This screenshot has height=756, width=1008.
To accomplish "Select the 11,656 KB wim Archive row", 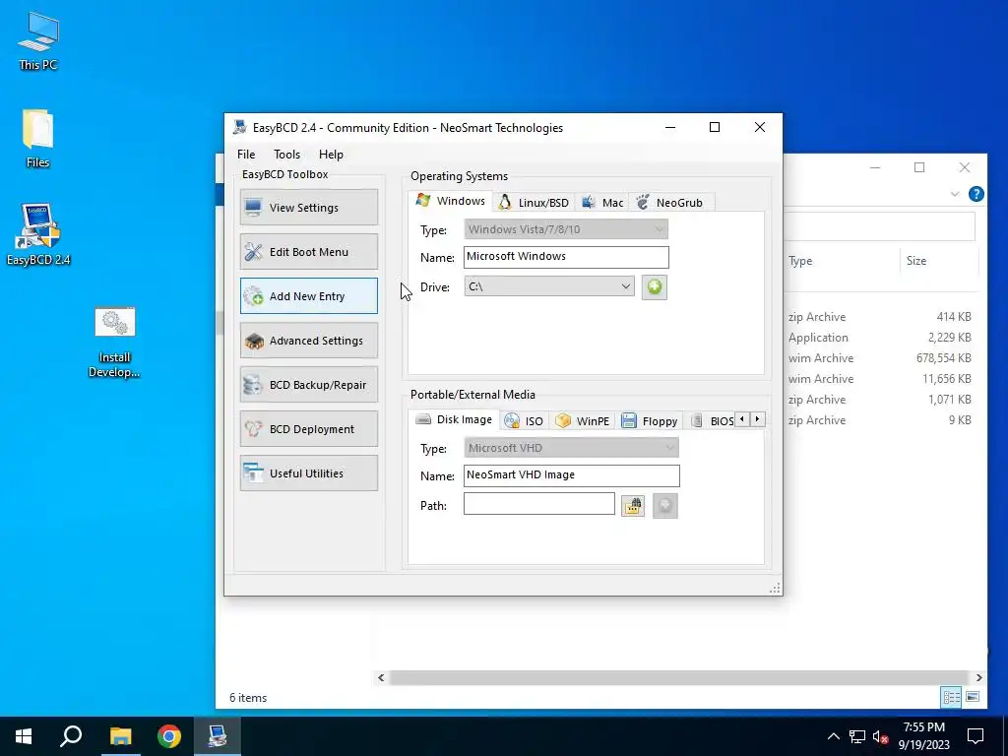I will 882,379.
